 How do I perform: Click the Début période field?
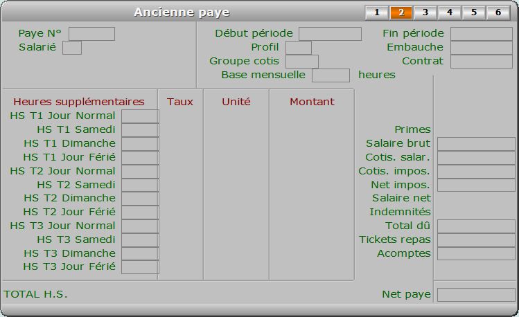coord(330,34)
